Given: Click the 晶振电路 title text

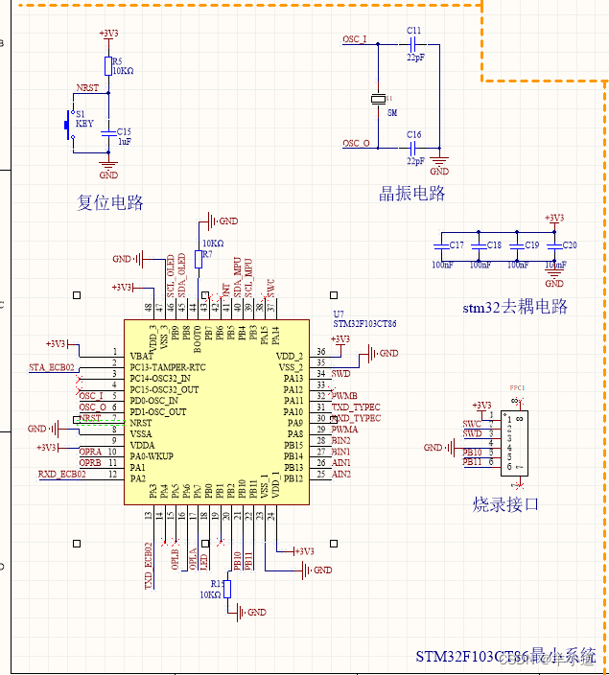Looking at the screenshot, I should pyautogui.click(x=412, y=194).
